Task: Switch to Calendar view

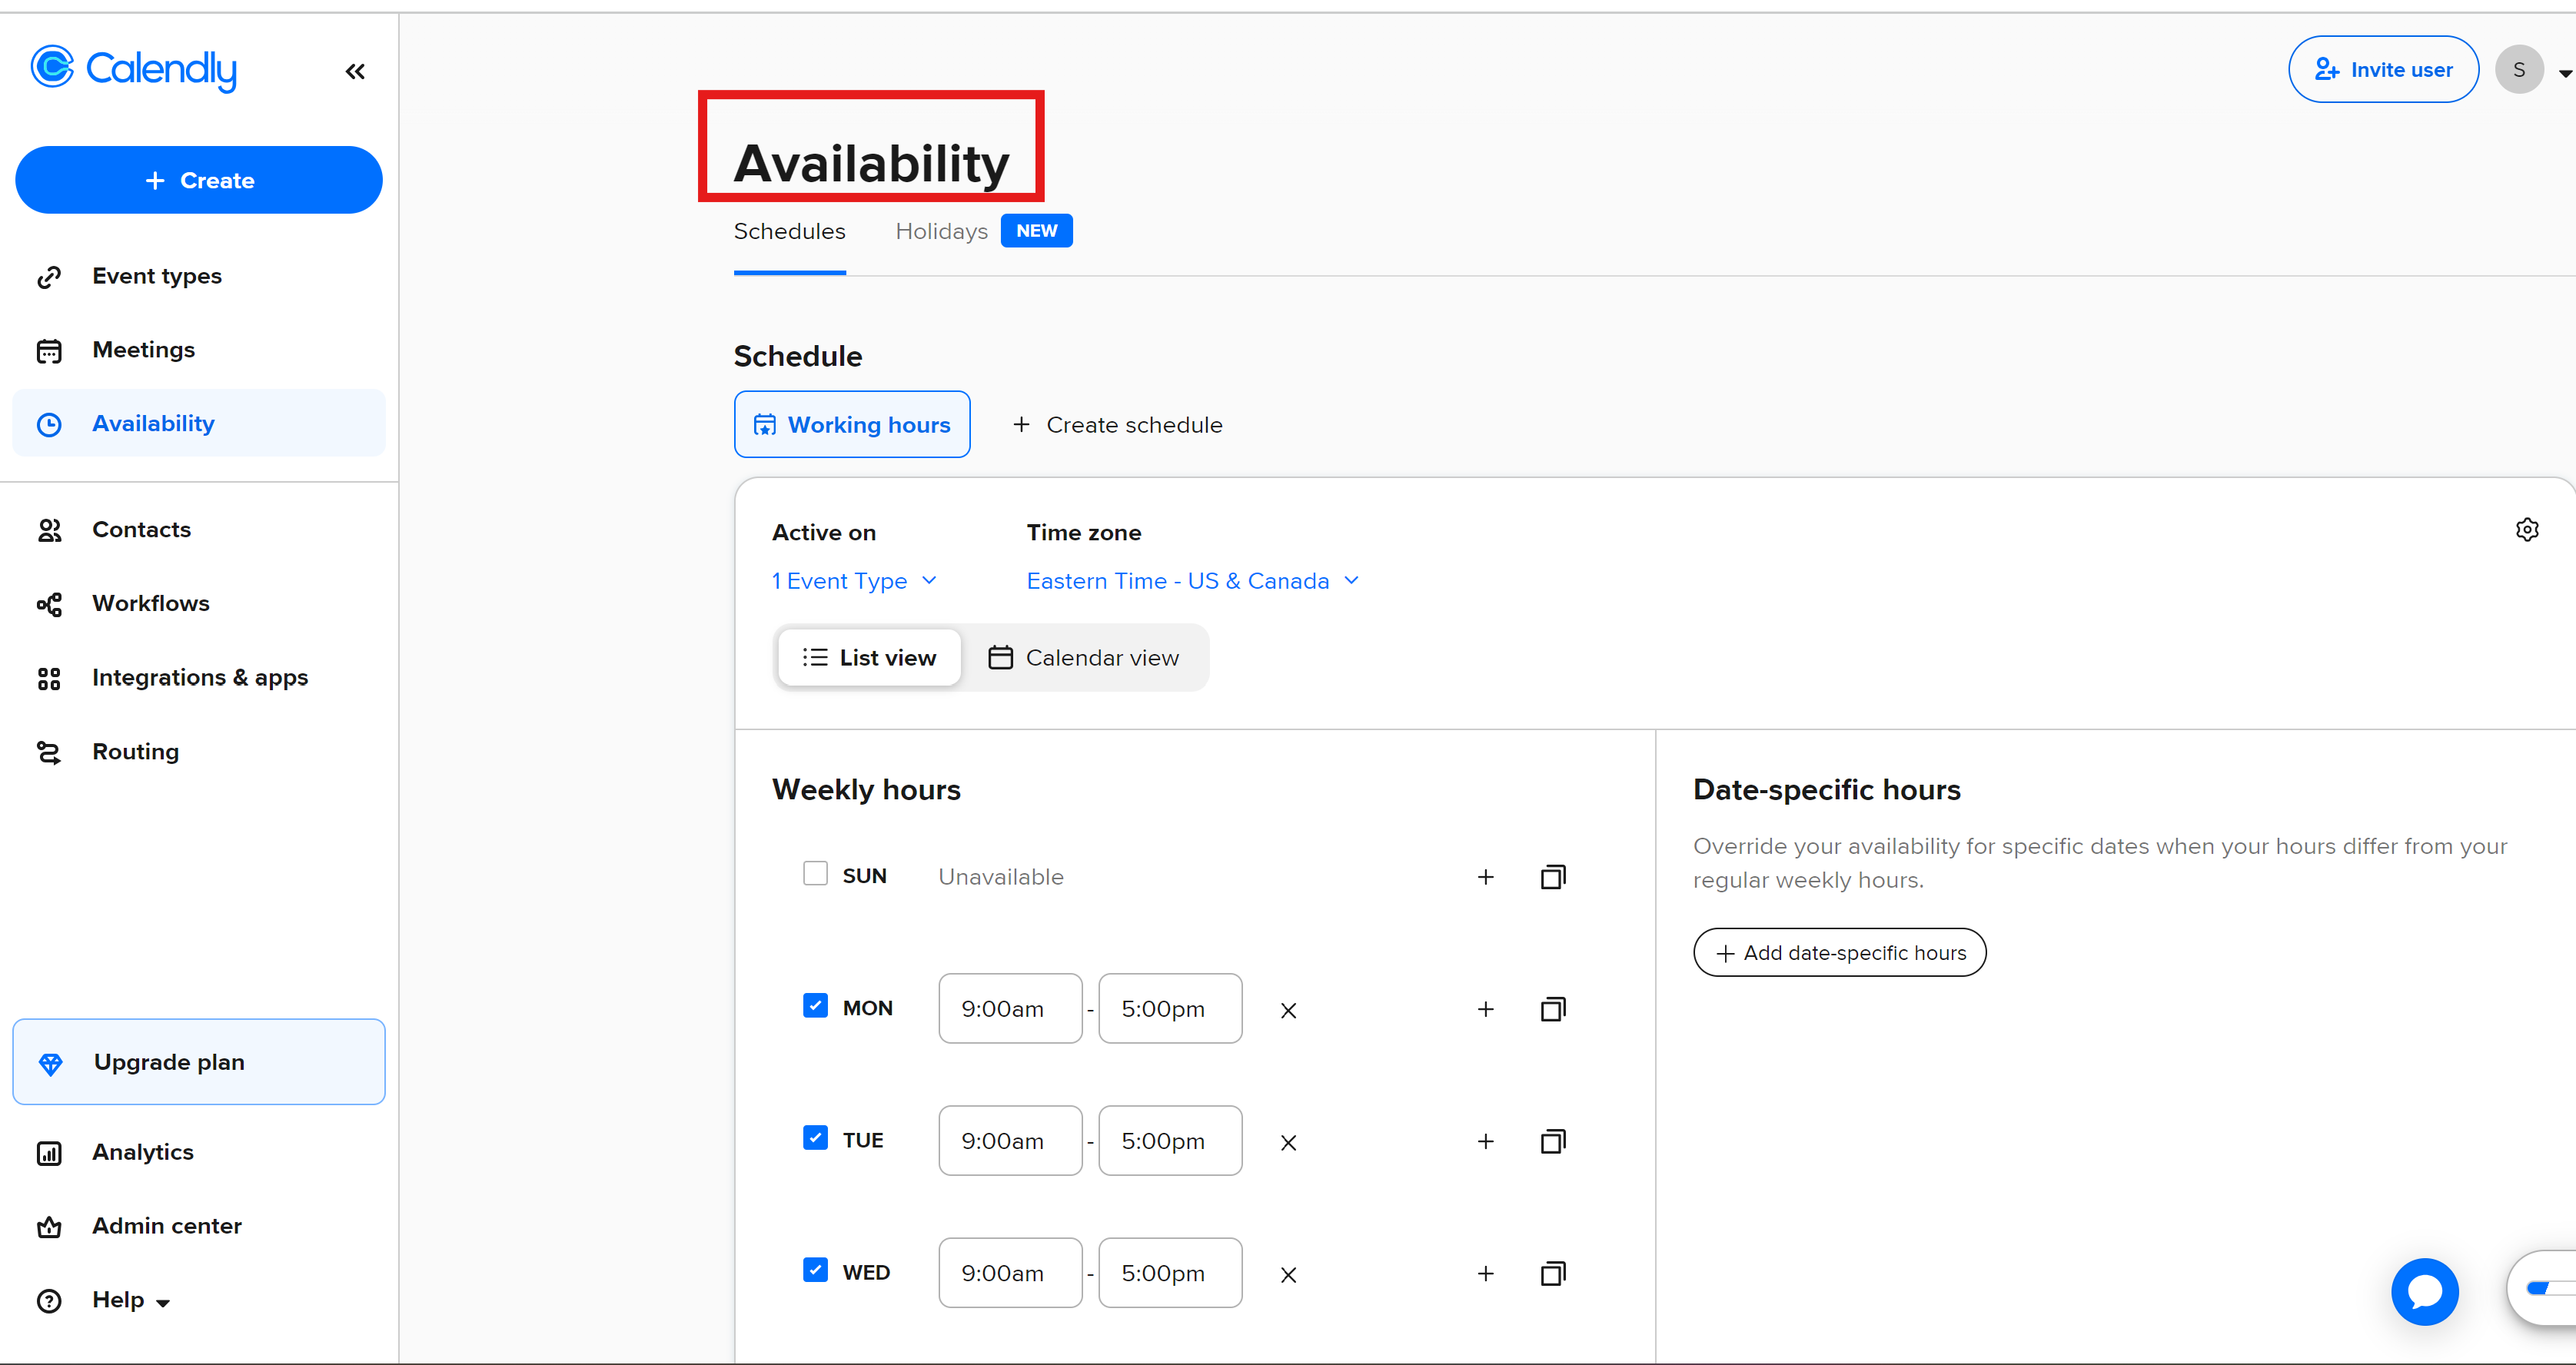Action: coord(1084,658)
